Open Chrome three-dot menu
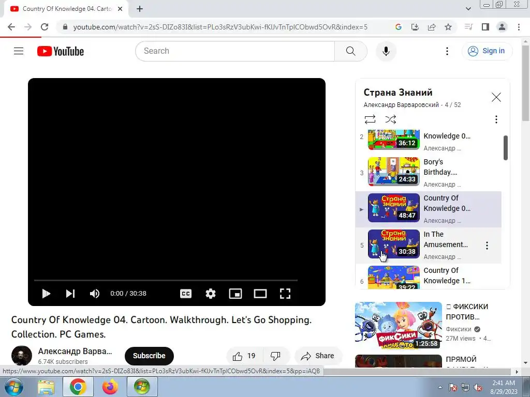This screenshot has width=530, height=397. [x=519, y=27]
